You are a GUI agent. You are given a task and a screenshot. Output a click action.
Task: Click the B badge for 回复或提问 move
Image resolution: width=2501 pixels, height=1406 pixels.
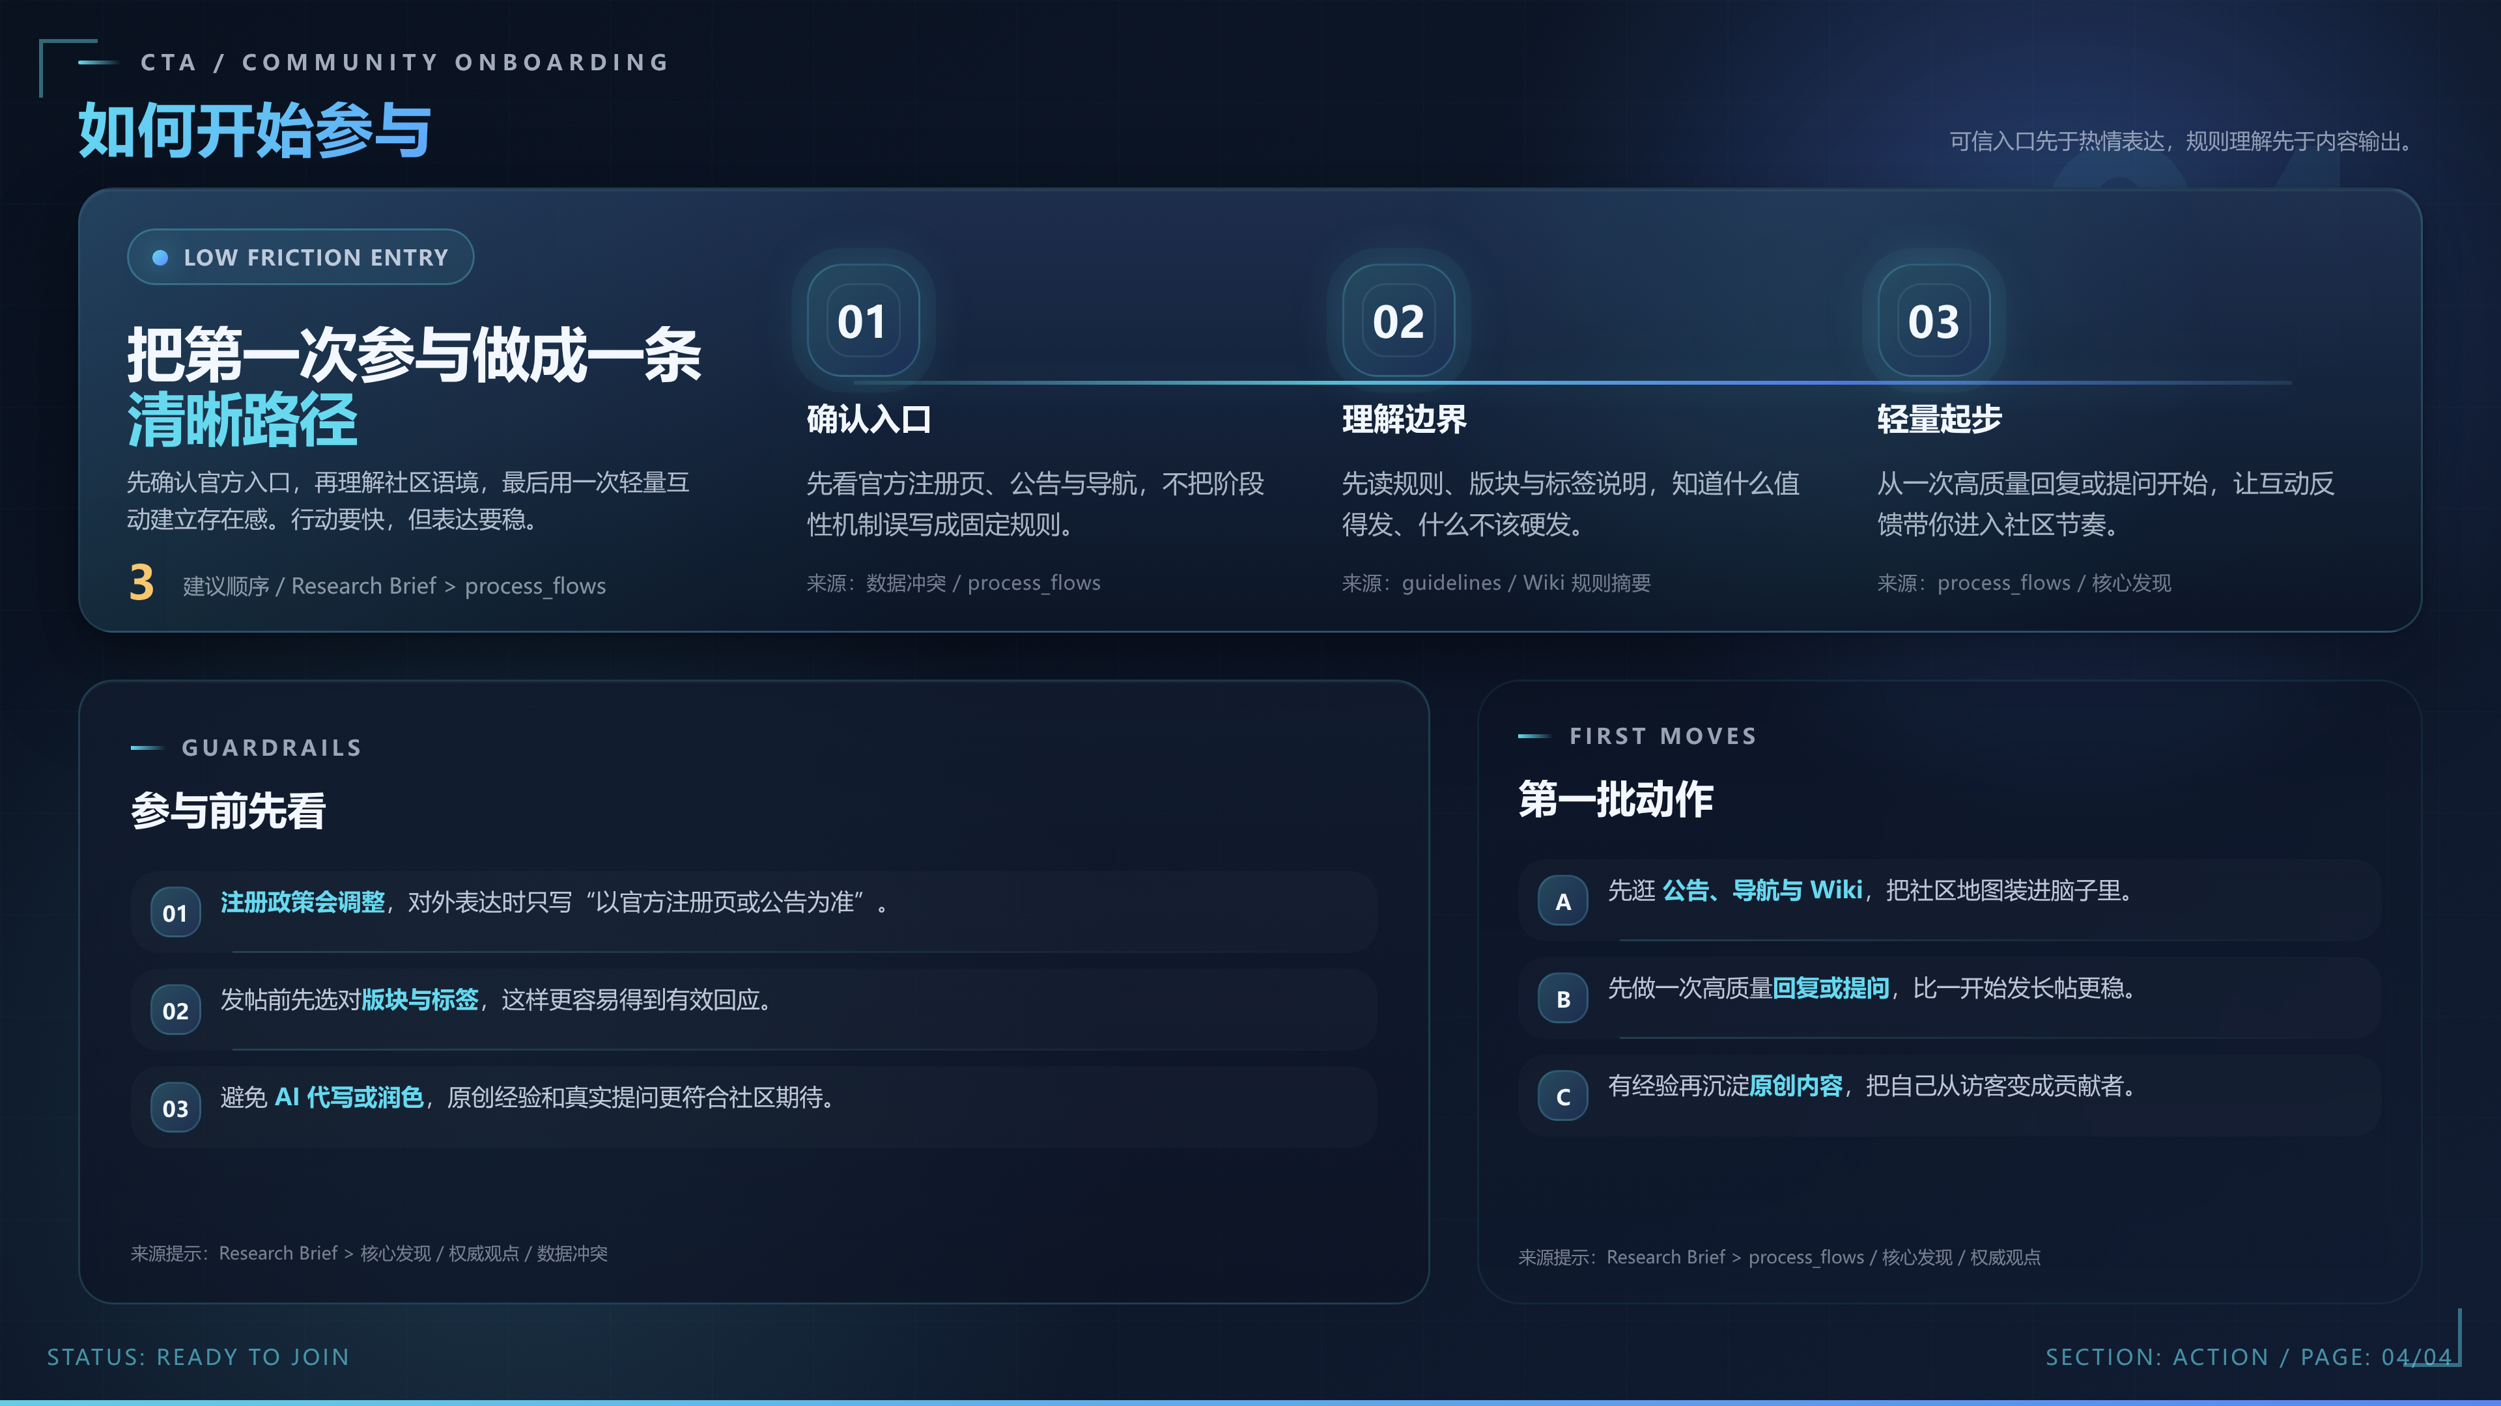(1562, 999)
